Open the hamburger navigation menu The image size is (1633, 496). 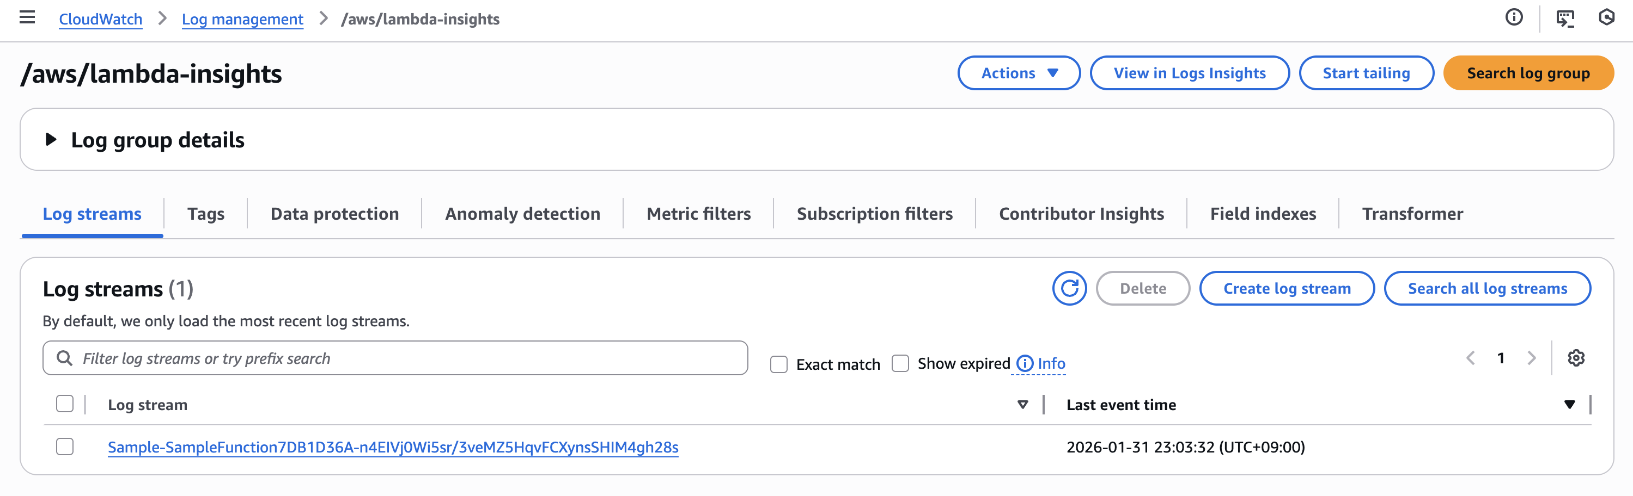coord(27,18)
